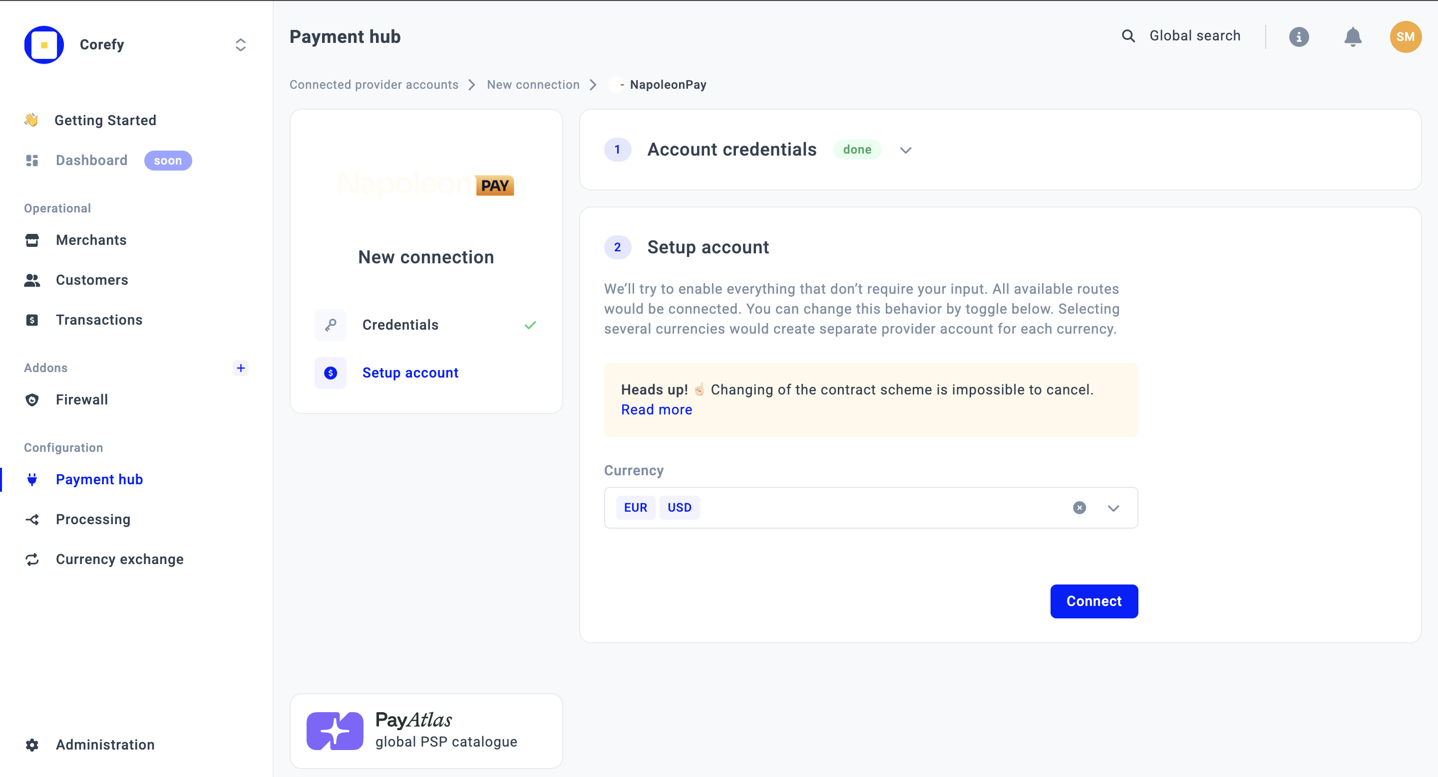Clear all selected currencies
Viewport: 1438px width, 777px height.
point(1079,508)
